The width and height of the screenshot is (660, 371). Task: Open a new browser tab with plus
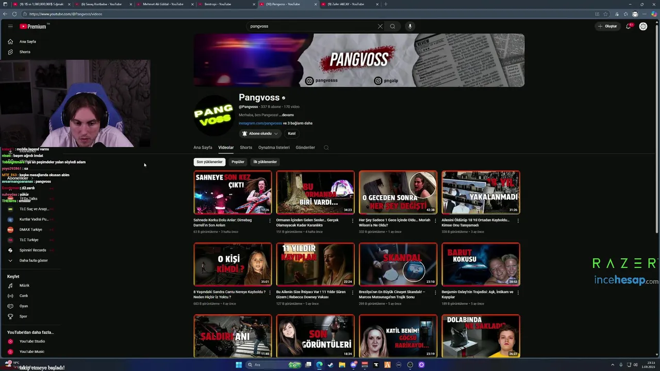(x=386, y=4)
